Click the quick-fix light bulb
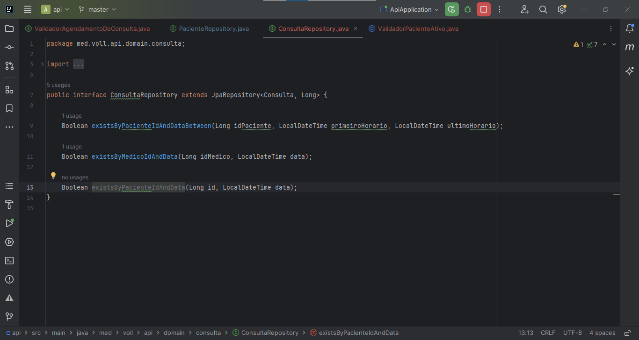Viewport: 639px width, 340px height. click(x=53, y=176)
